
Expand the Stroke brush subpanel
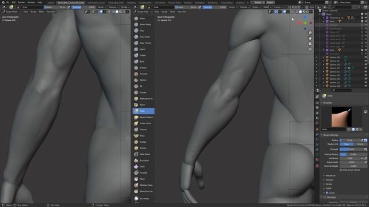(329, 184)
